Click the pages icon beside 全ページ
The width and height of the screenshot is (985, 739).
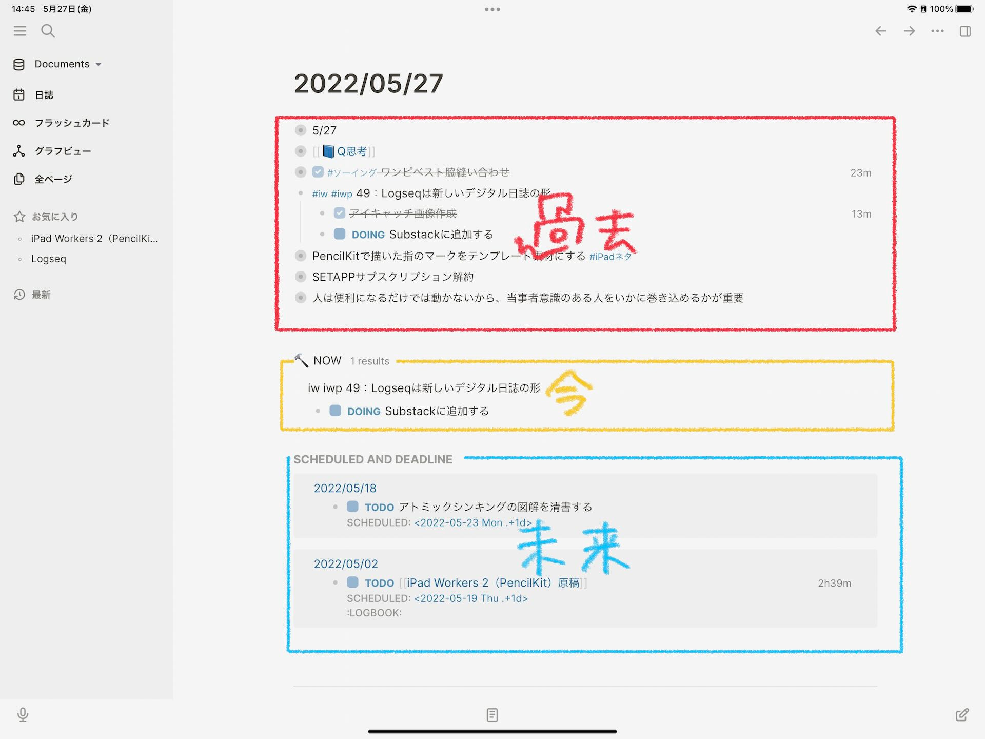(19, 179)
